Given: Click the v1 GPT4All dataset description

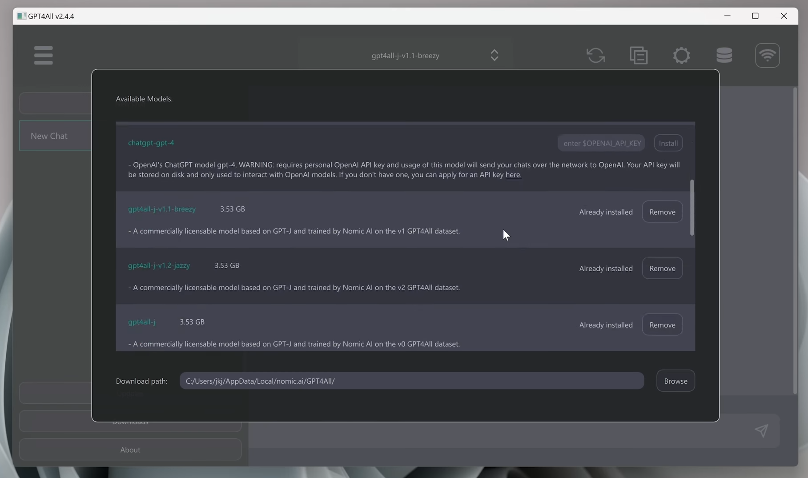Looking at the screenshot, I should click(x=294, y=231).
